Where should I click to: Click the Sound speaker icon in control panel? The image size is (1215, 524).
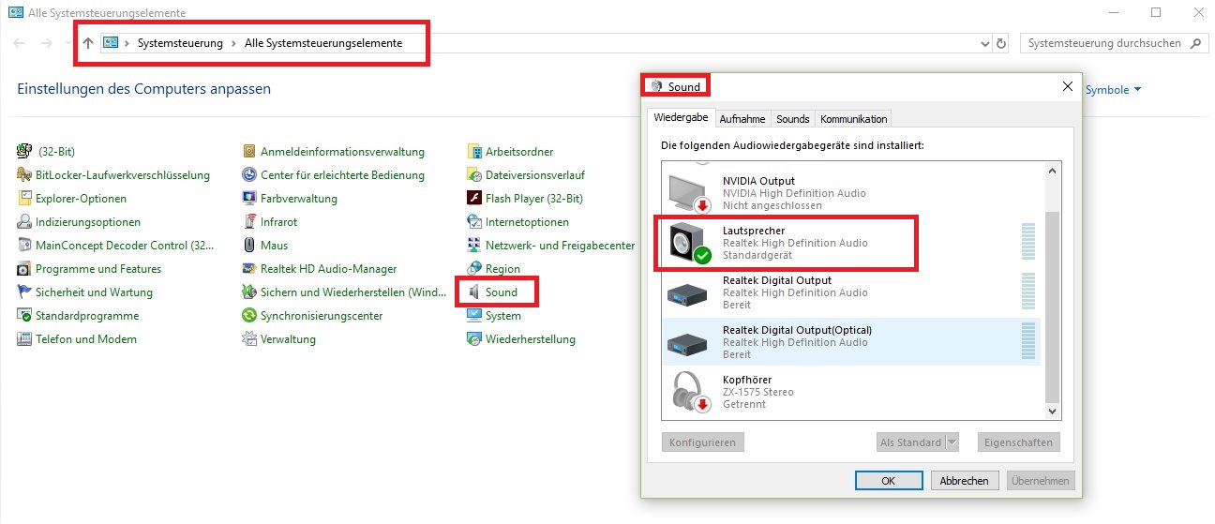[x=475, y=292]
